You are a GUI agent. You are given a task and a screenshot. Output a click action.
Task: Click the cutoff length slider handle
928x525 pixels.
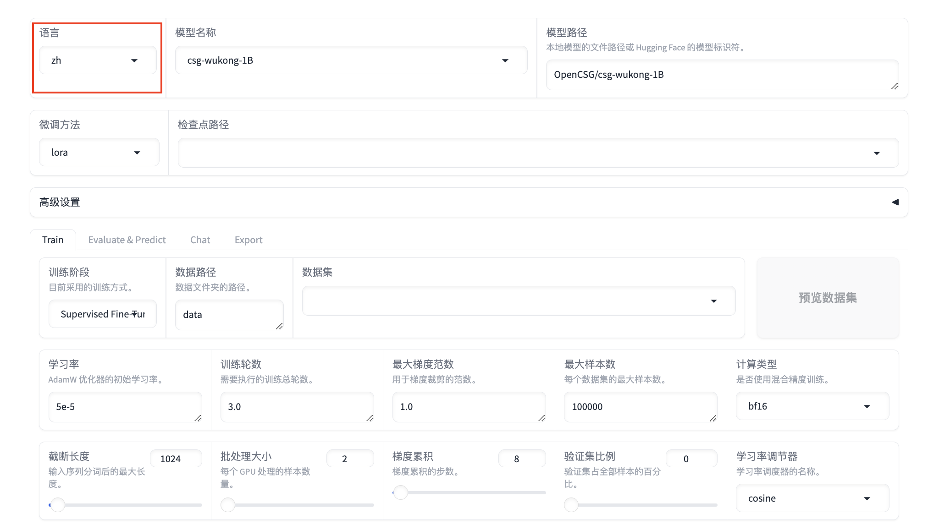58,505
